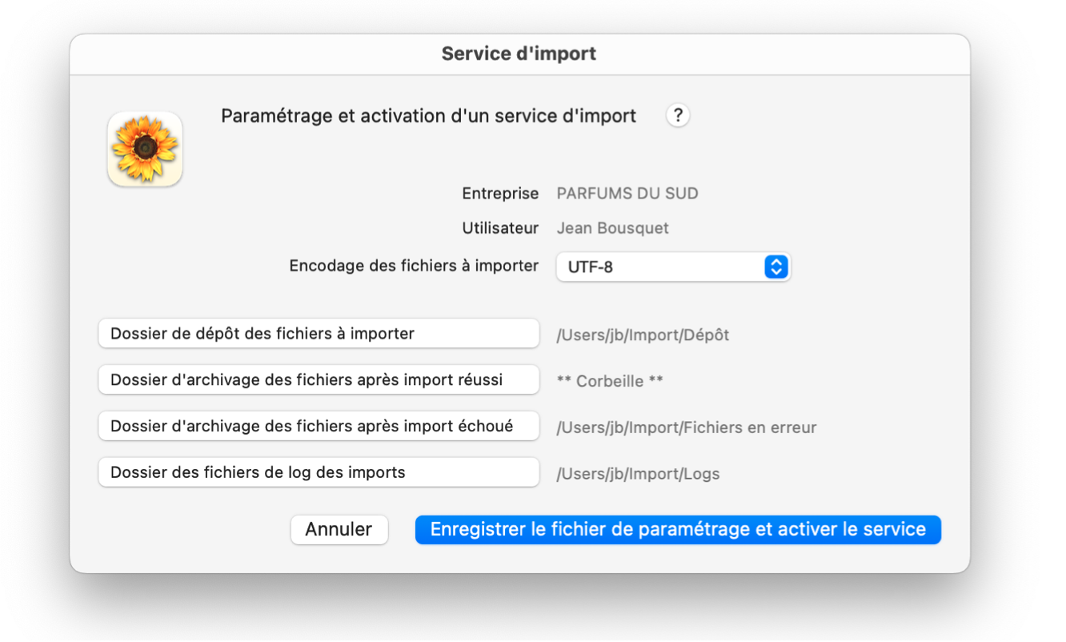Click the blue chevron arrows of the encoding selector
Viewport: 1066px width, 642px height.
(775, 267)
